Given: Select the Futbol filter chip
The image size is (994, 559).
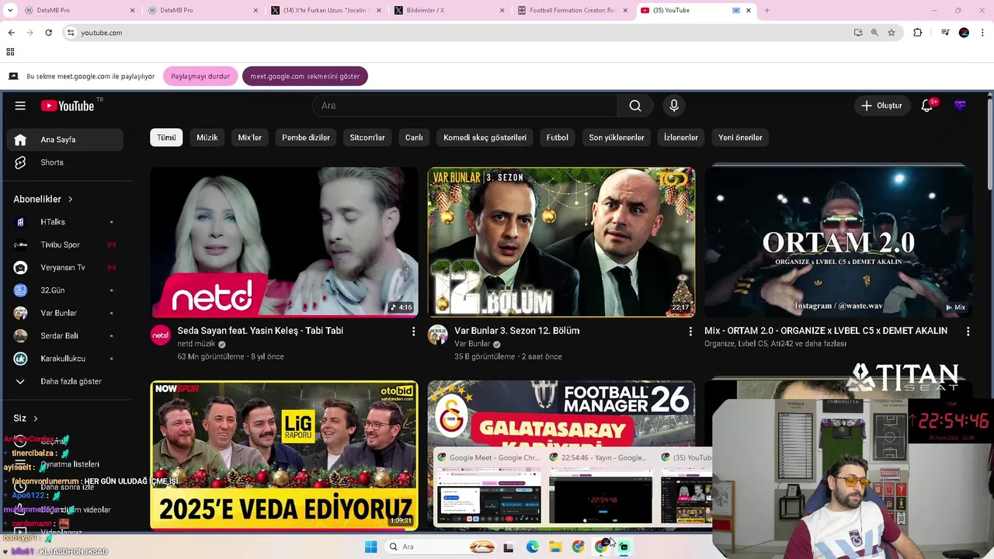Looking at the screenshot, I should 558,137.
